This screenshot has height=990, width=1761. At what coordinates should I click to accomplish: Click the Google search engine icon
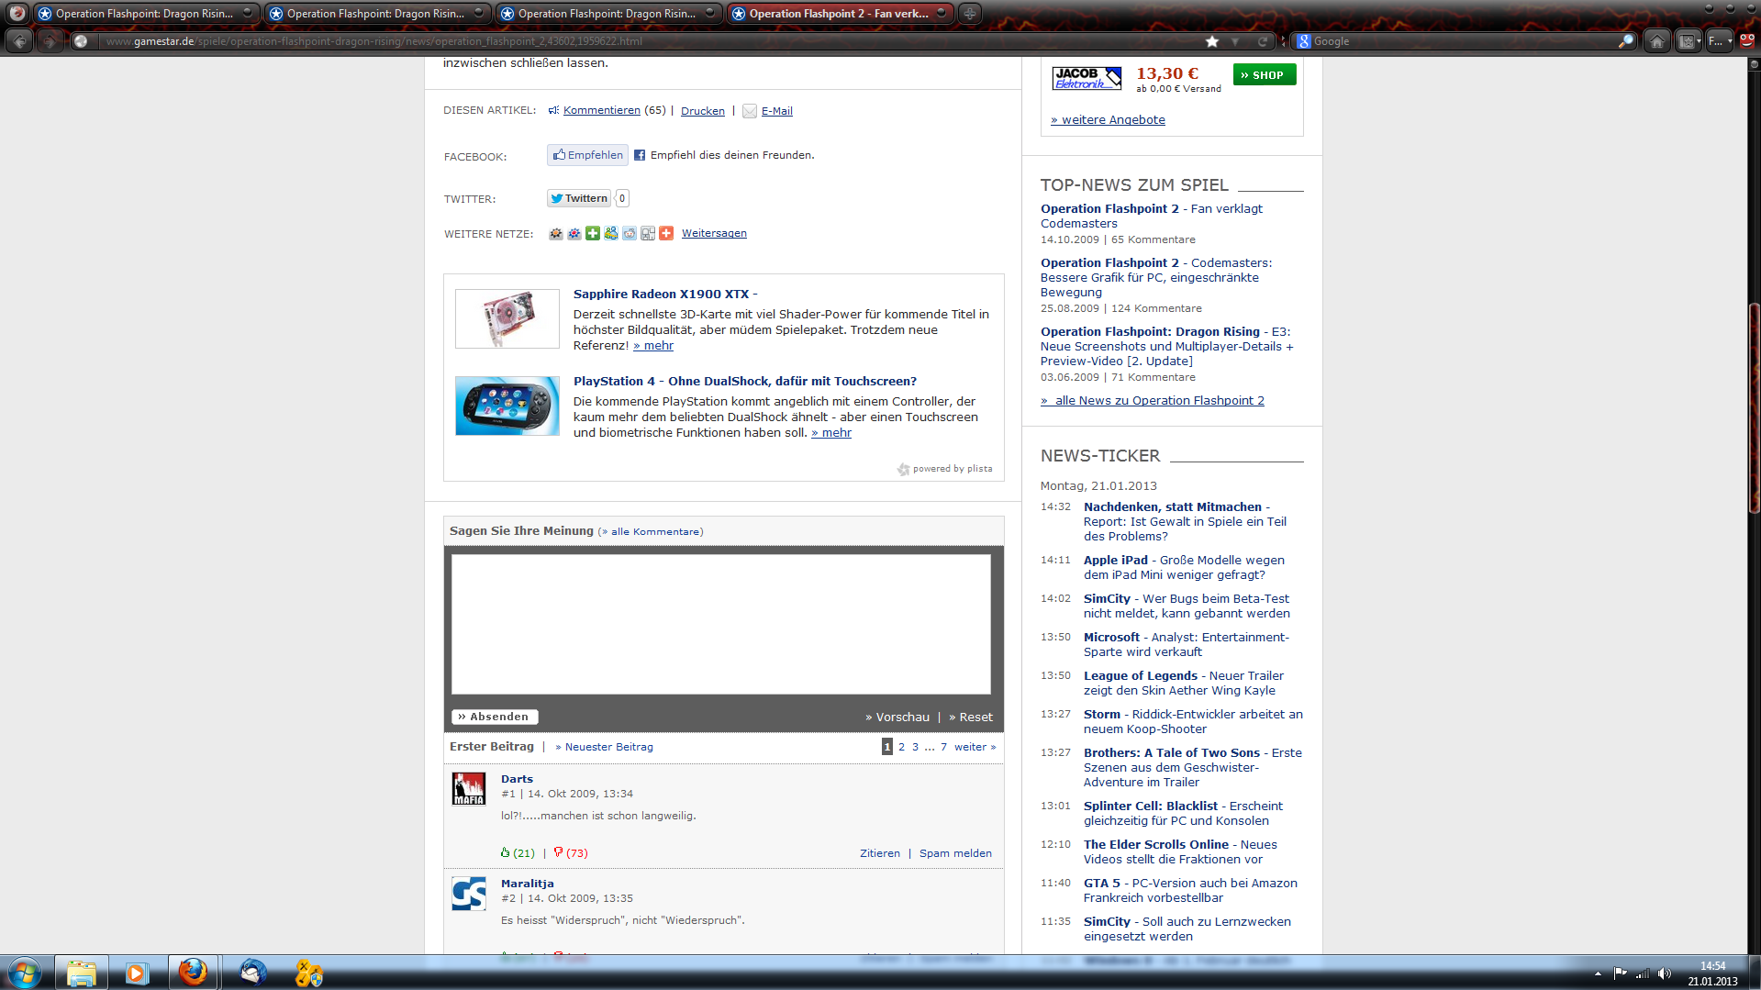pyautogui.click(x=1303, y=41)
